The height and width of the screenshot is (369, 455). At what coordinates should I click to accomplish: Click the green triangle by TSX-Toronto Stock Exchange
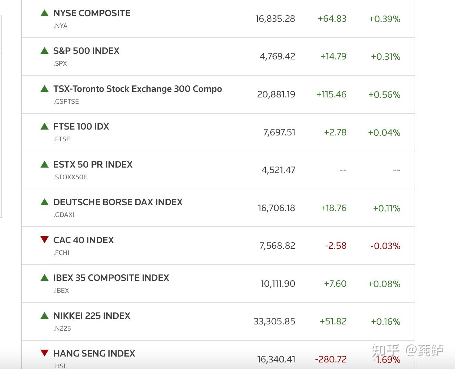pyautogui.click(x=45, y=89)
